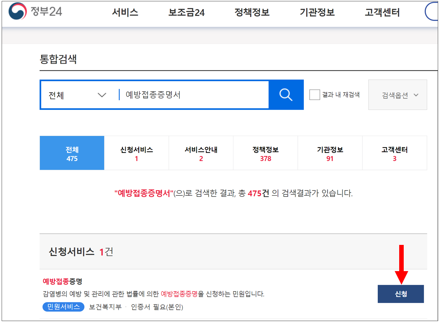Click the blue magnifier search button
This screenshot has width=443, height=322.
286,95
